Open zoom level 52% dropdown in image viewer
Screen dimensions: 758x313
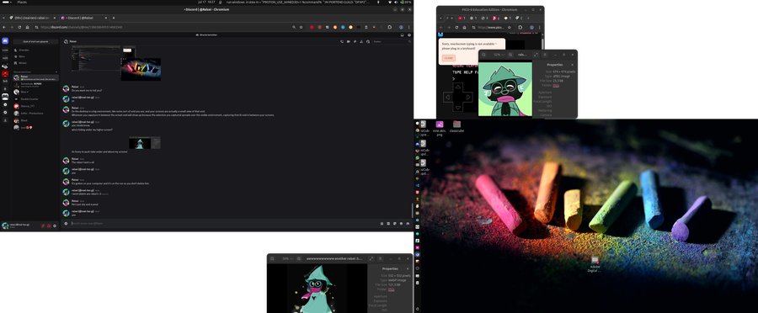click(499, 55)
